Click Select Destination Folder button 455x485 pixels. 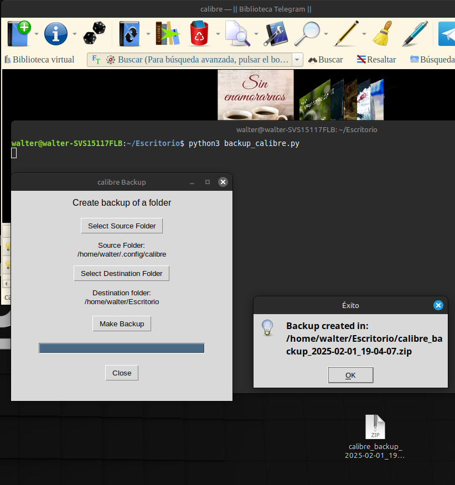click(x=121, y=273)
